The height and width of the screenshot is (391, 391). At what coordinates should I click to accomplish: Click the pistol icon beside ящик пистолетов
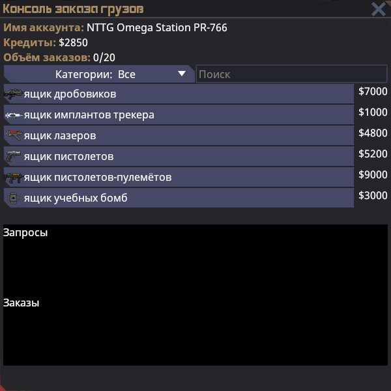(13, 157)
